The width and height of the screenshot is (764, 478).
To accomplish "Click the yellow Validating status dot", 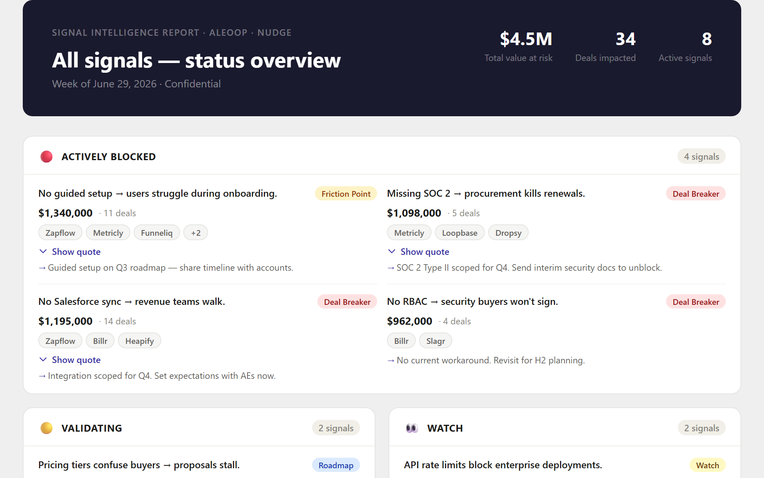I will (x=46, y=428).
